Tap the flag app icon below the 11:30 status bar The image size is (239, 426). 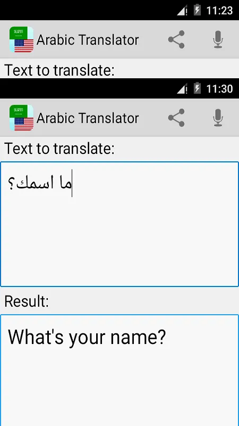(x=21, y=118)
